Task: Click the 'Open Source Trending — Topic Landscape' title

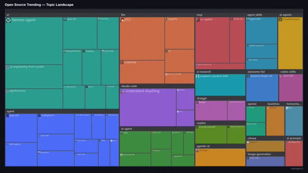Action: [x=39, y=5]
